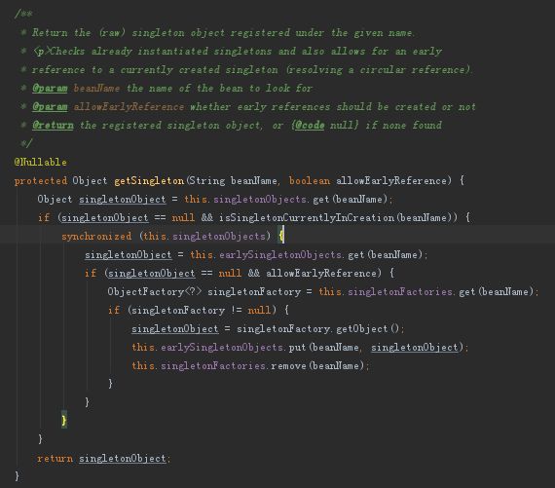Click the boolean keyword in method signature
The width and height of the screenshot is (555, 488).
click(310, 180)
